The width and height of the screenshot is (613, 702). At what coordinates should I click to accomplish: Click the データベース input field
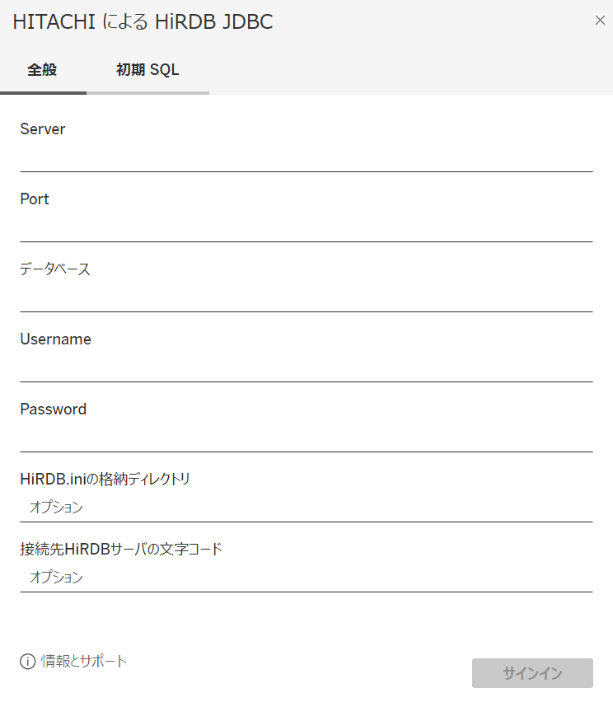click(305, 298)
